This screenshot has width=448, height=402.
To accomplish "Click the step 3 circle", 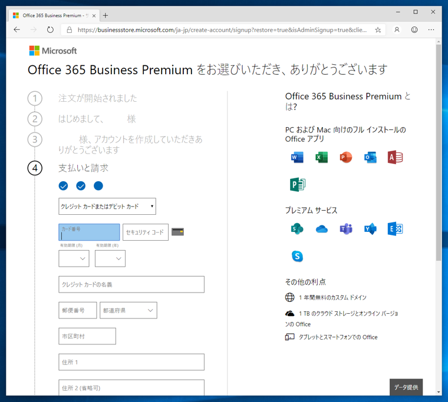I will click(35, 139).
